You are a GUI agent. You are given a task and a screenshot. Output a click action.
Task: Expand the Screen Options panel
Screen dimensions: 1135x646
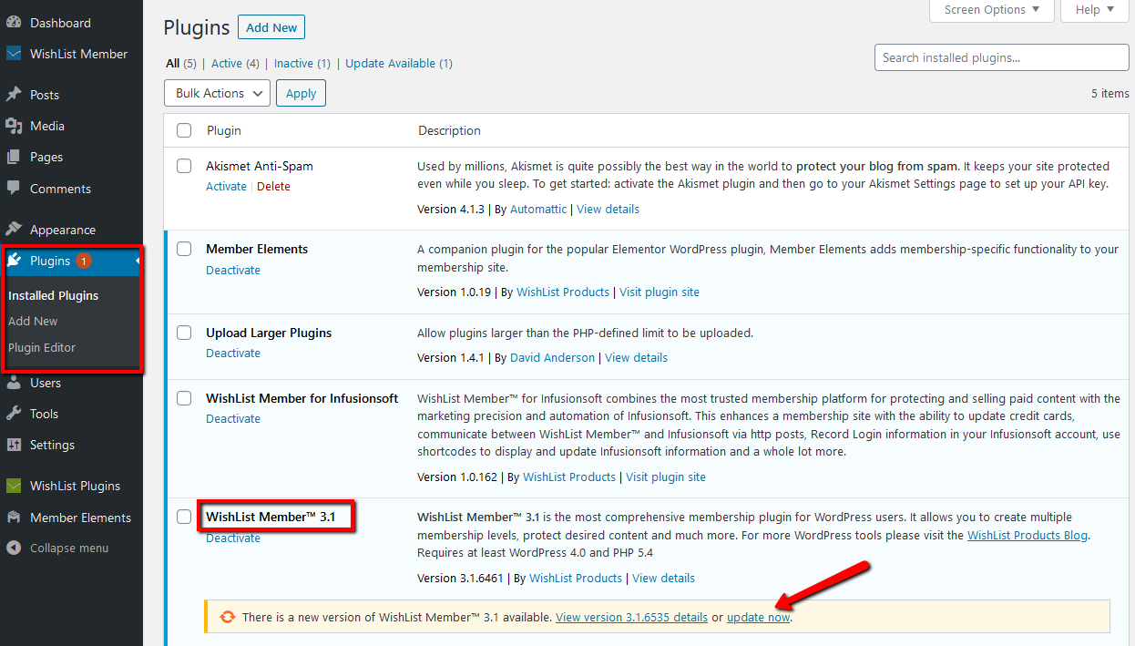pyautogui.click(x=992, y=10)
